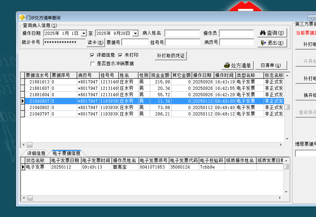
Task: Select row with 票据流水号 21881613
Action: click(152, 82)
